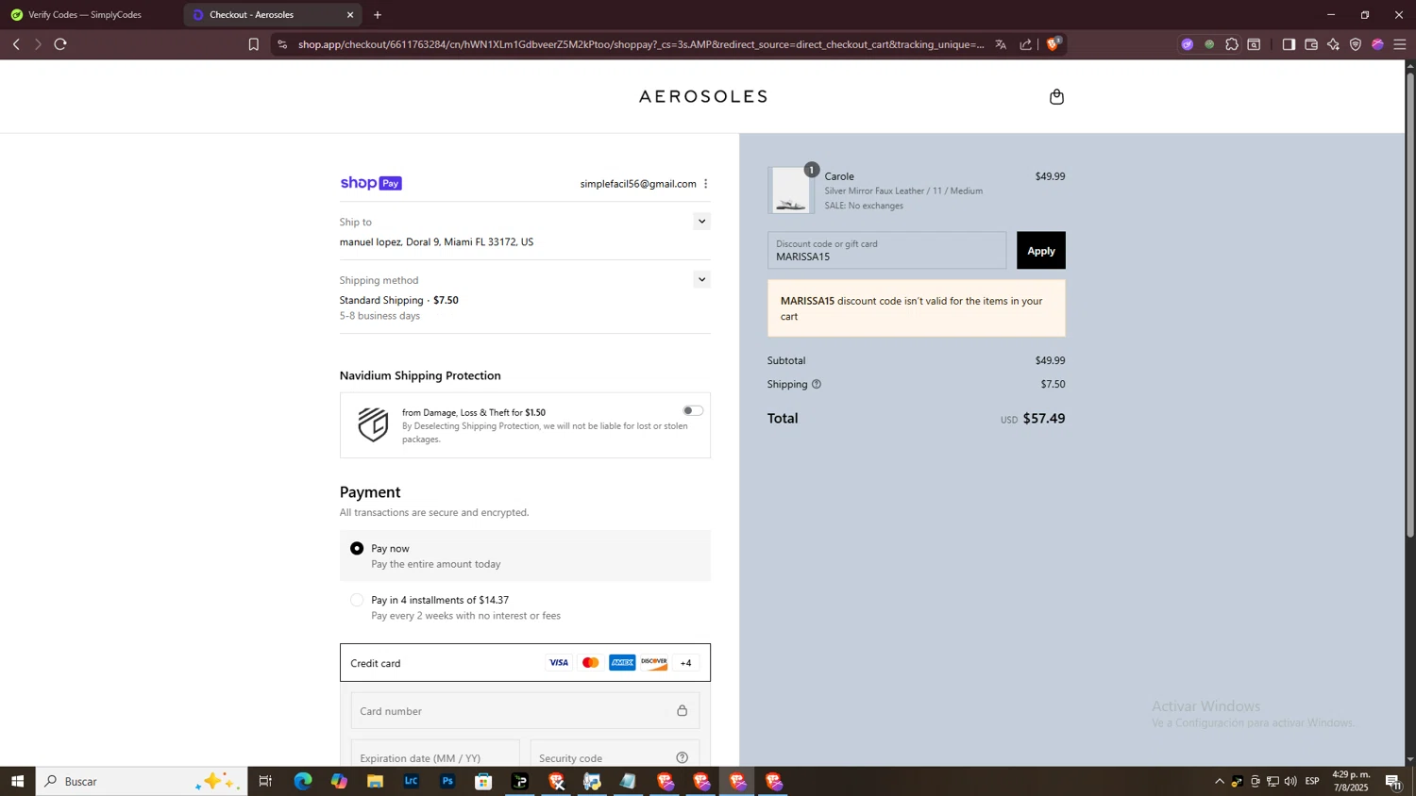Open Brave Shields lion icon
The image size is (1416, 796).
point(1054,43)
